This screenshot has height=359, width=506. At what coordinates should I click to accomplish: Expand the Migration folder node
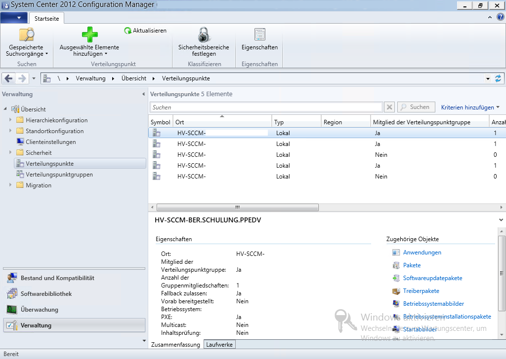pyautogui.click(x=10, y=185)
